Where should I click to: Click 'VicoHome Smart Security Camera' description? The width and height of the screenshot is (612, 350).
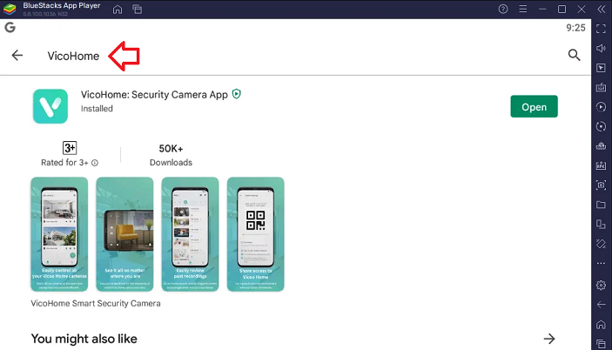tap(96, 303)
